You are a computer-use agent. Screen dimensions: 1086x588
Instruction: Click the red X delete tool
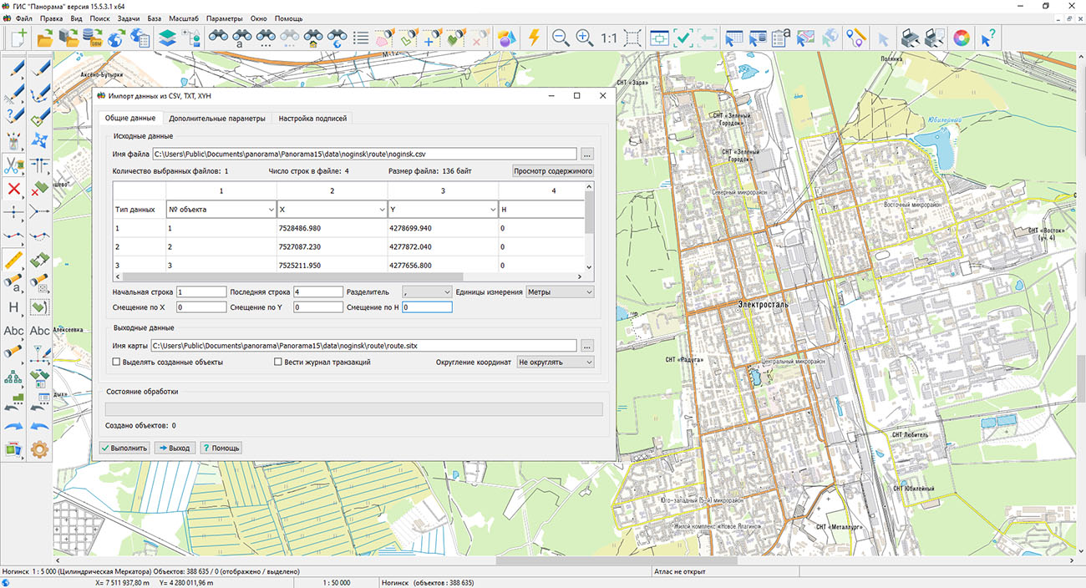coord(14,189)
